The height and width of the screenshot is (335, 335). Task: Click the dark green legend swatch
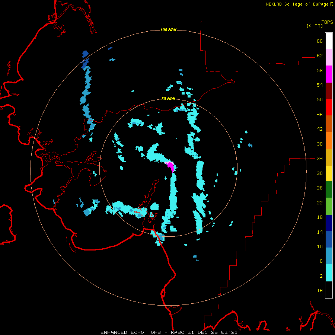329,189
